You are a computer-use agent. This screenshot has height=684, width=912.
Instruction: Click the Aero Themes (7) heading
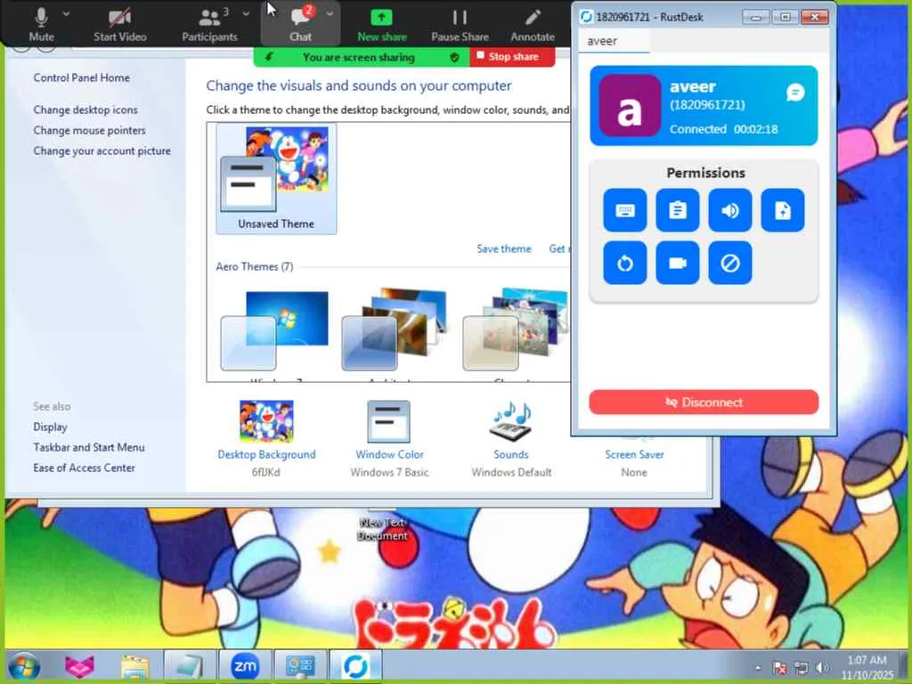coord(254,266)
